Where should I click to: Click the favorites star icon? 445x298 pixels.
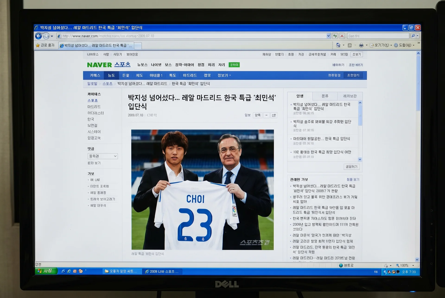click(x=38, y=45)
